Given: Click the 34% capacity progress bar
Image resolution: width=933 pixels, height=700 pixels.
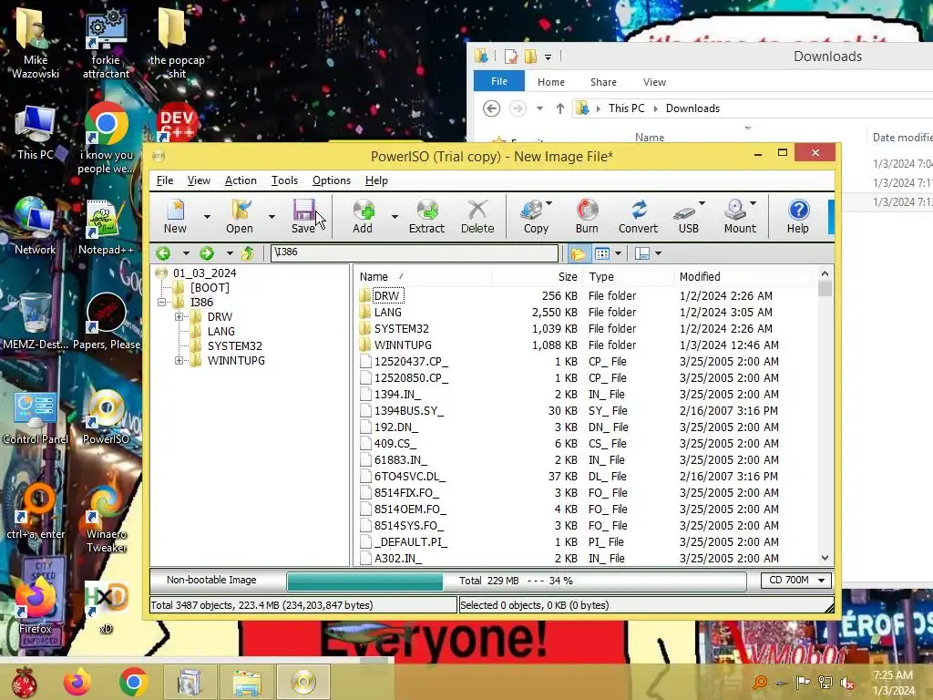Looking at the screenshot, I should point(517,581).
